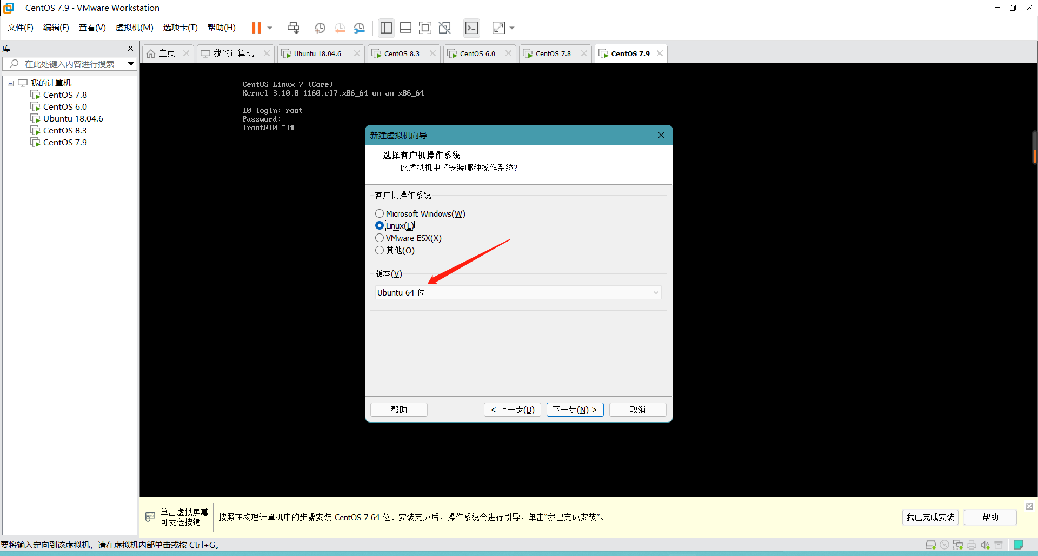This screenshot has width=1038, height=556.
Task: Select CentOS 7.9 in the library tree
Action: click(x=65, y=143)
